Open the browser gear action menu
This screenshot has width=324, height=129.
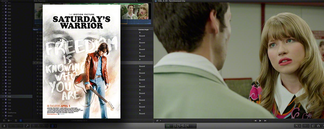tap(9, 121)
